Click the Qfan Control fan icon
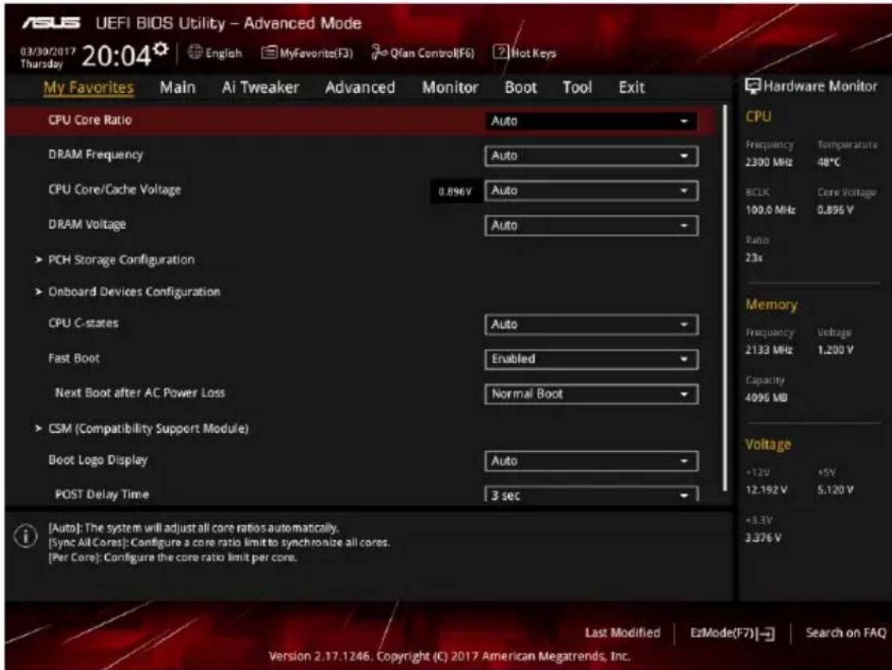The width and height of the screenshot is (892, 670). [x=379, y=53]
